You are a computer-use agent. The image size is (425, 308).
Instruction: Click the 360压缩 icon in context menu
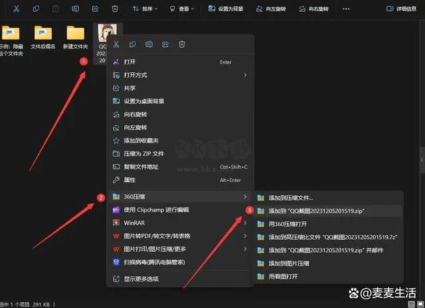116,197
